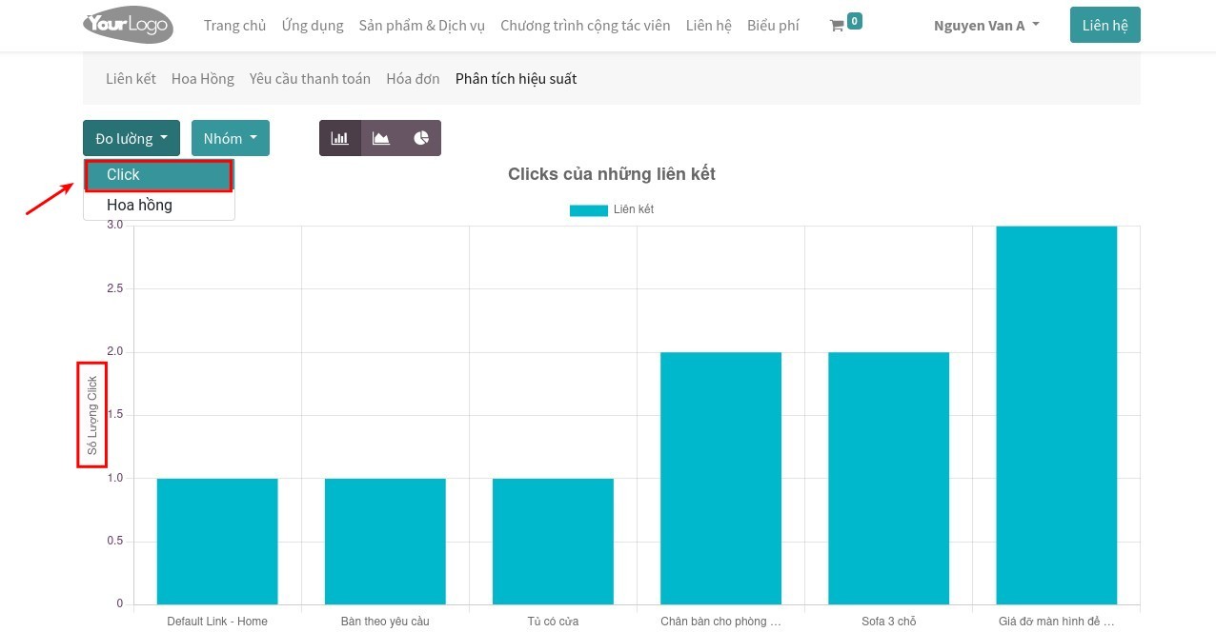Switch to pie chart view
1216x632 pixels.
pyautogui.click(x=421, y=138)
